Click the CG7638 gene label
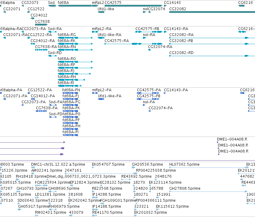Viewport: 255px width, 217px height. pyautogui.click(x=43, y=22)
